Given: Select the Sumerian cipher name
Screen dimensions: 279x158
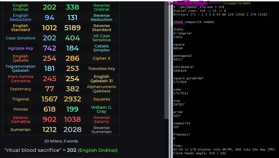Looking at the screenshot, I should click(20, 130).
